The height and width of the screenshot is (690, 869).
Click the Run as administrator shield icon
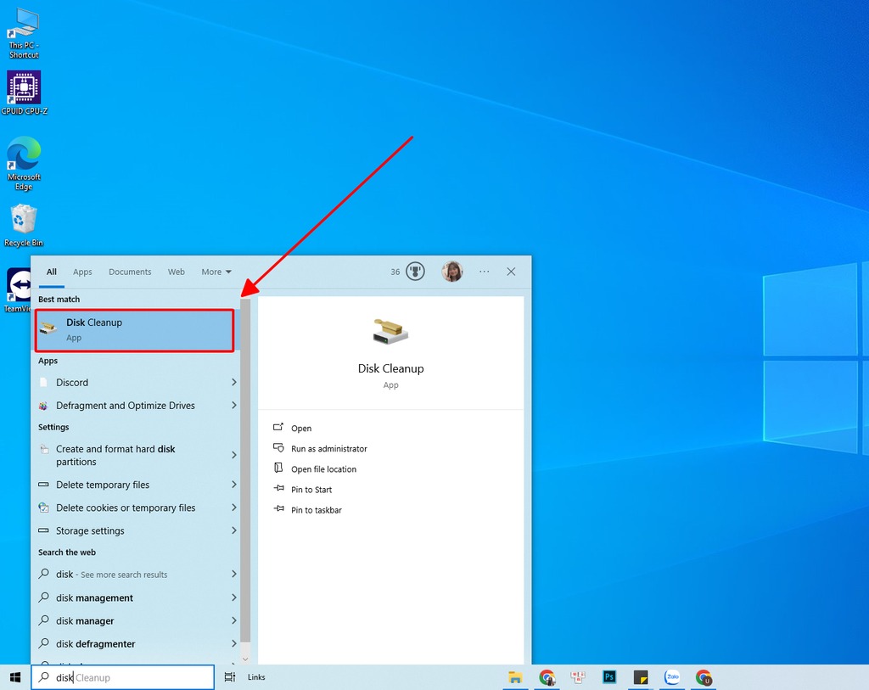278,448
